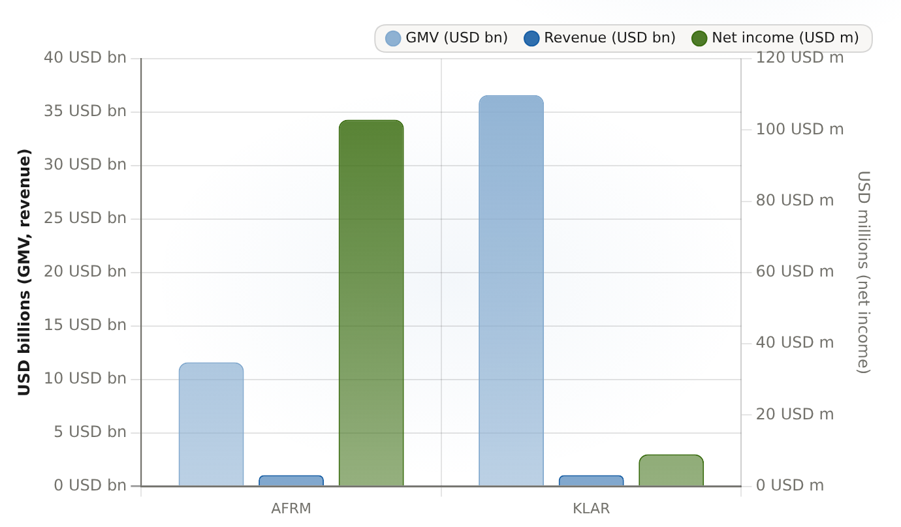Click the 60 USD m axis label
The width and height of the screenshot is (901, 527).
(x=795, y=272)
